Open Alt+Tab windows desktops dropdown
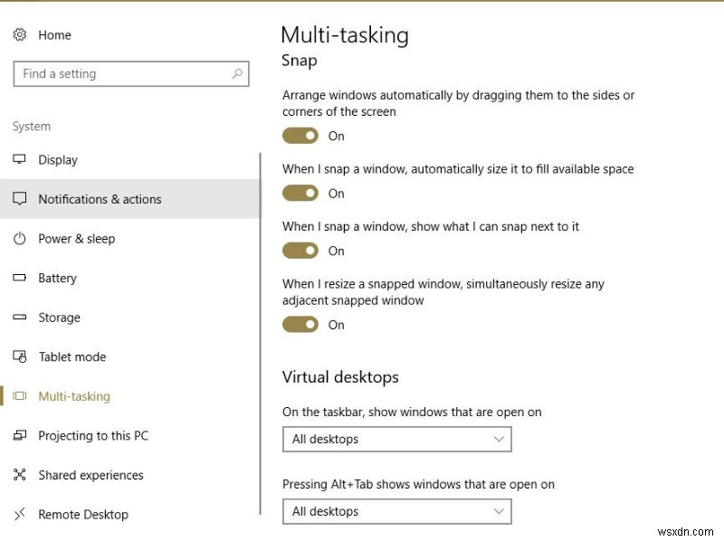This screenshot has height=541, width=724. [397, 511]
